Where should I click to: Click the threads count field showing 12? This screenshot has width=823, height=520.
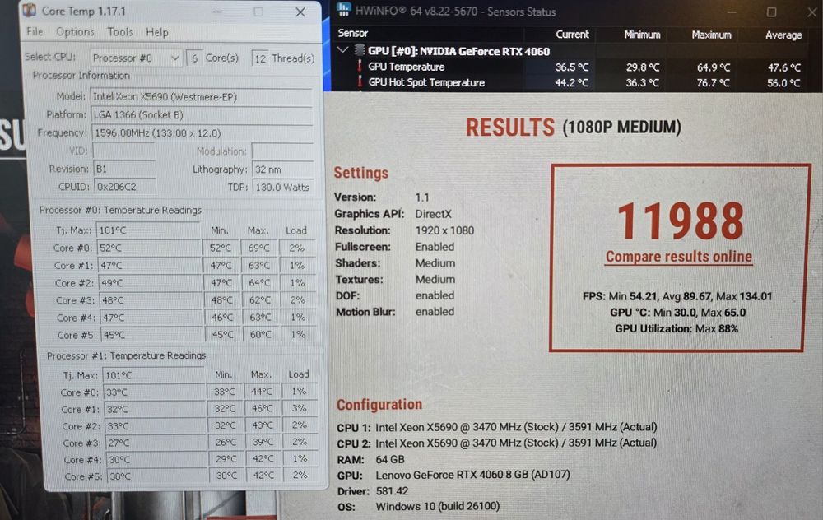pos(260,58)
